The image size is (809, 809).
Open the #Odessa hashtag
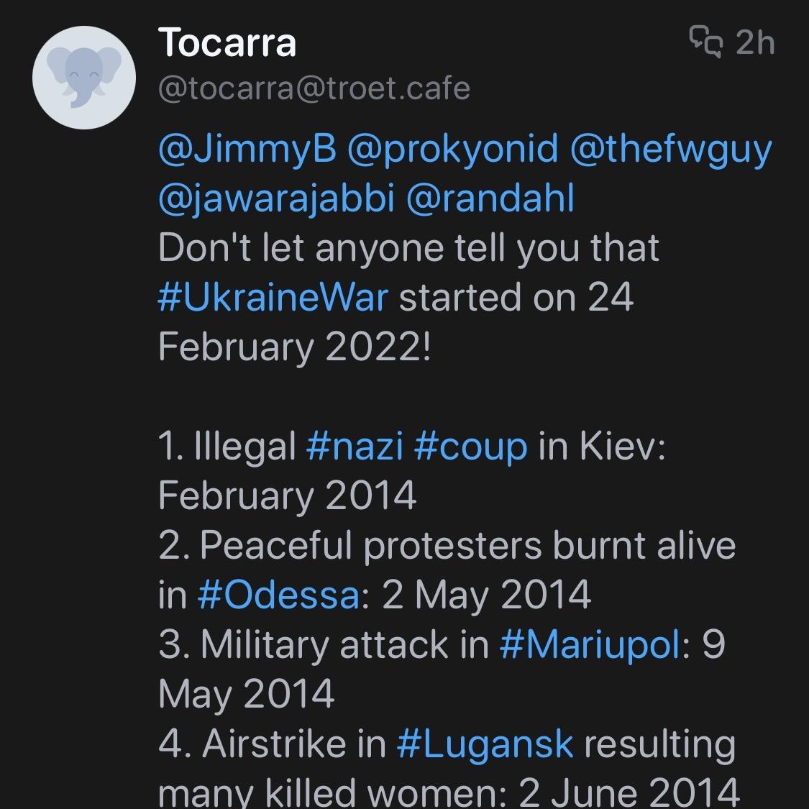278,595
